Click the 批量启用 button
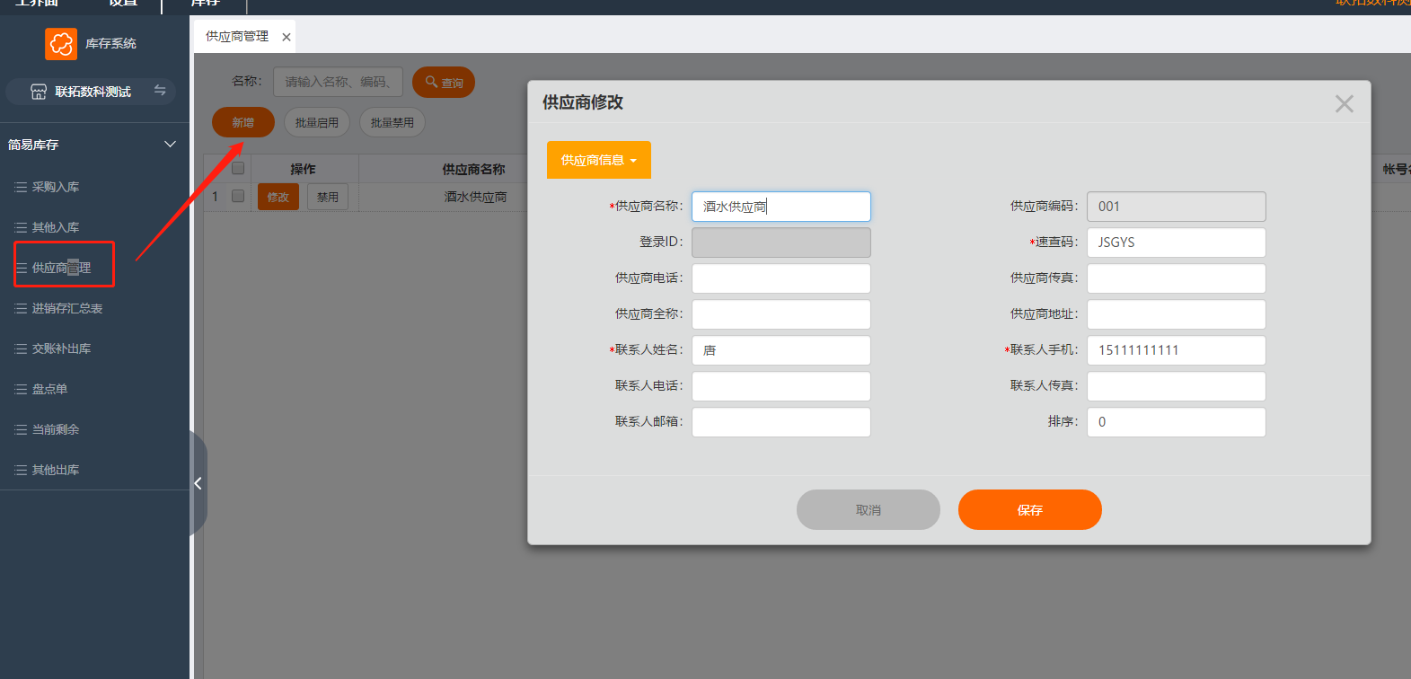This screenshot has height=679, width=1411. coord(317,122)
